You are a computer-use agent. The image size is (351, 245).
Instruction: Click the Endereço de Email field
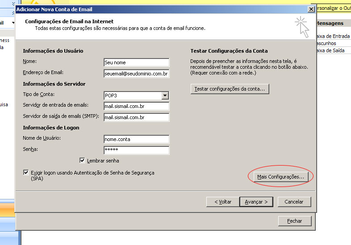(x=137, y=74)
